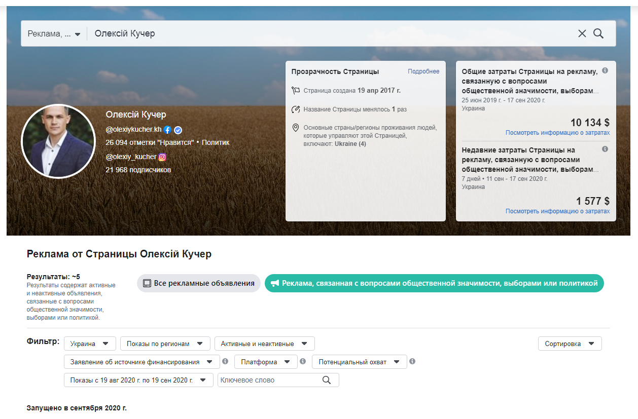Click info icon beside total Page ad spend
638x419 pixels.
point(605,71)
